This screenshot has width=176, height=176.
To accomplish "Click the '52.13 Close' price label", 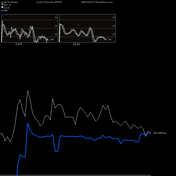I will click(x=160, y=133).
